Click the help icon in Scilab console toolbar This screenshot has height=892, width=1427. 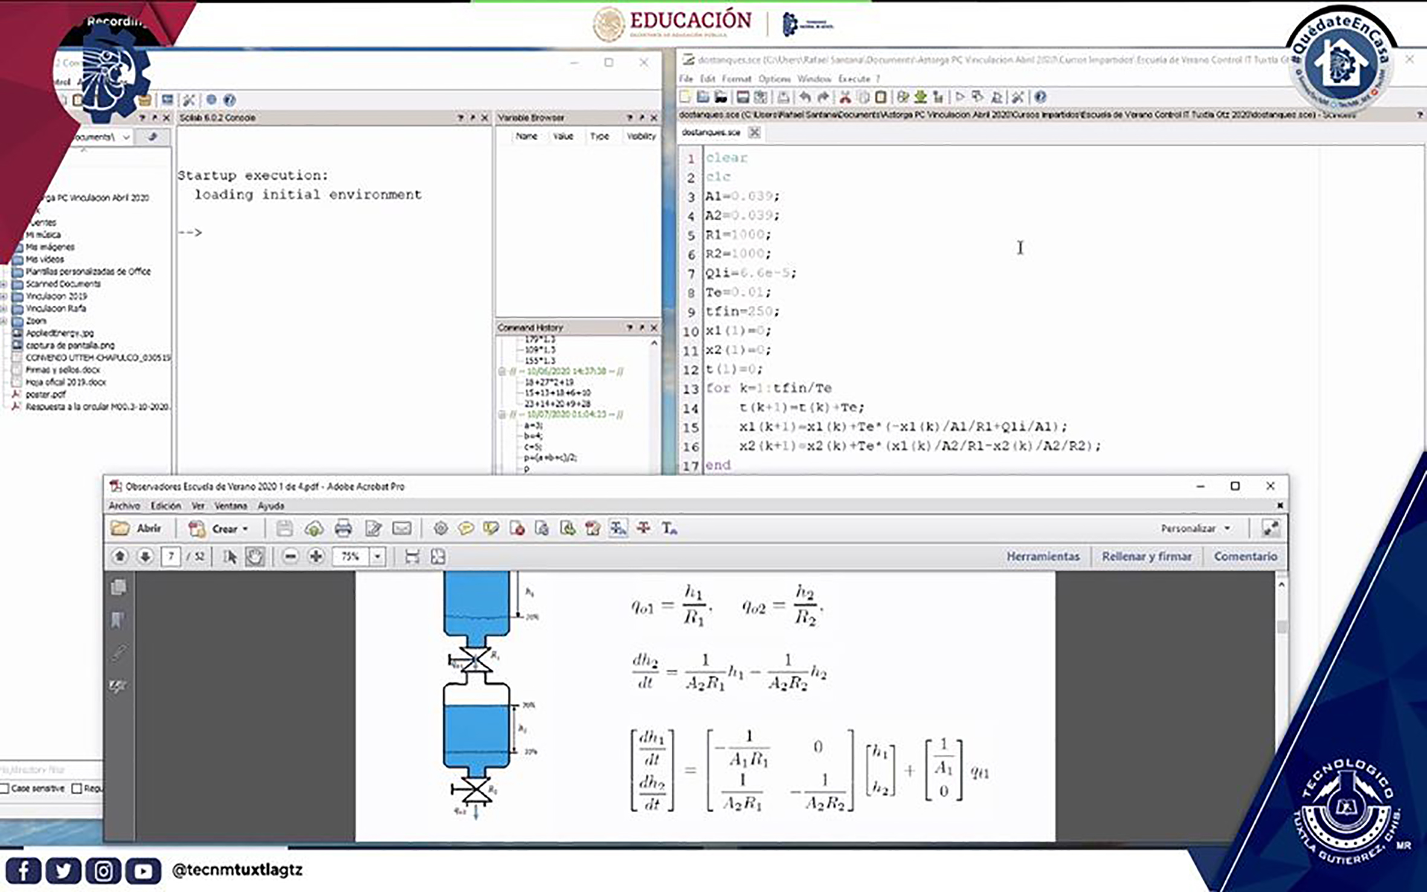pyautogui.click(x=229, y=100)
